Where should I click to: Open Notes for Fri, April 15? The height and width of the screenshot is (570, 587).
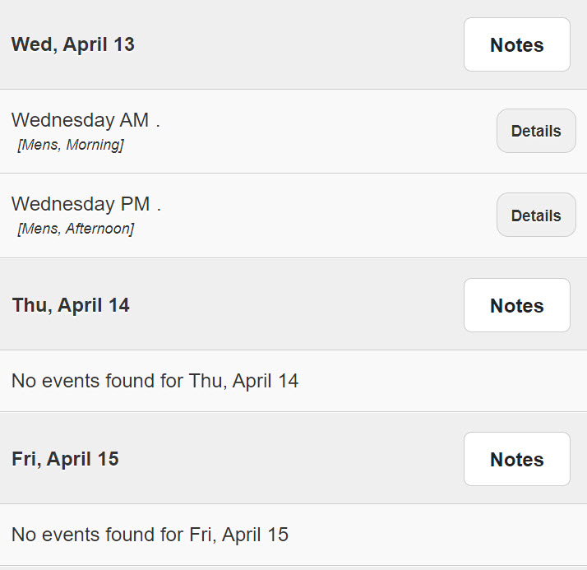tap(516, 459)
